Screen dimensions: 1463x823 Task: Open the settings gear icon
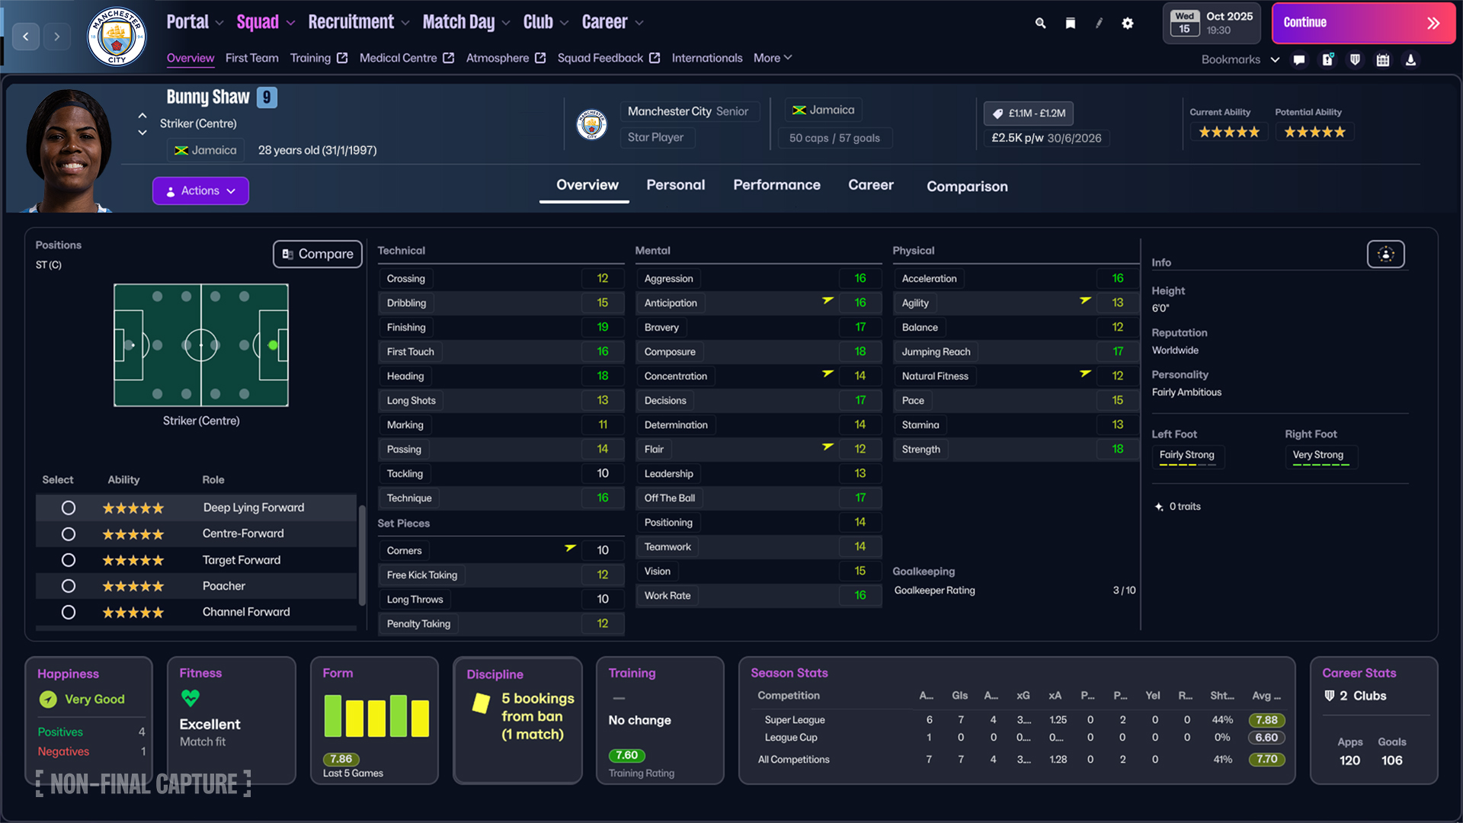[1128, 23]
